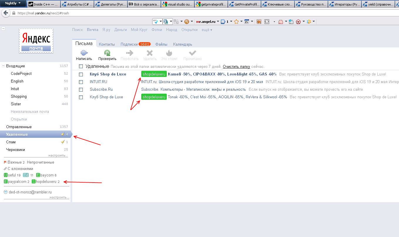Screen dimensions: 399x237
Task: Click the rambler.ru account round icon
Action: coord(6,192)
